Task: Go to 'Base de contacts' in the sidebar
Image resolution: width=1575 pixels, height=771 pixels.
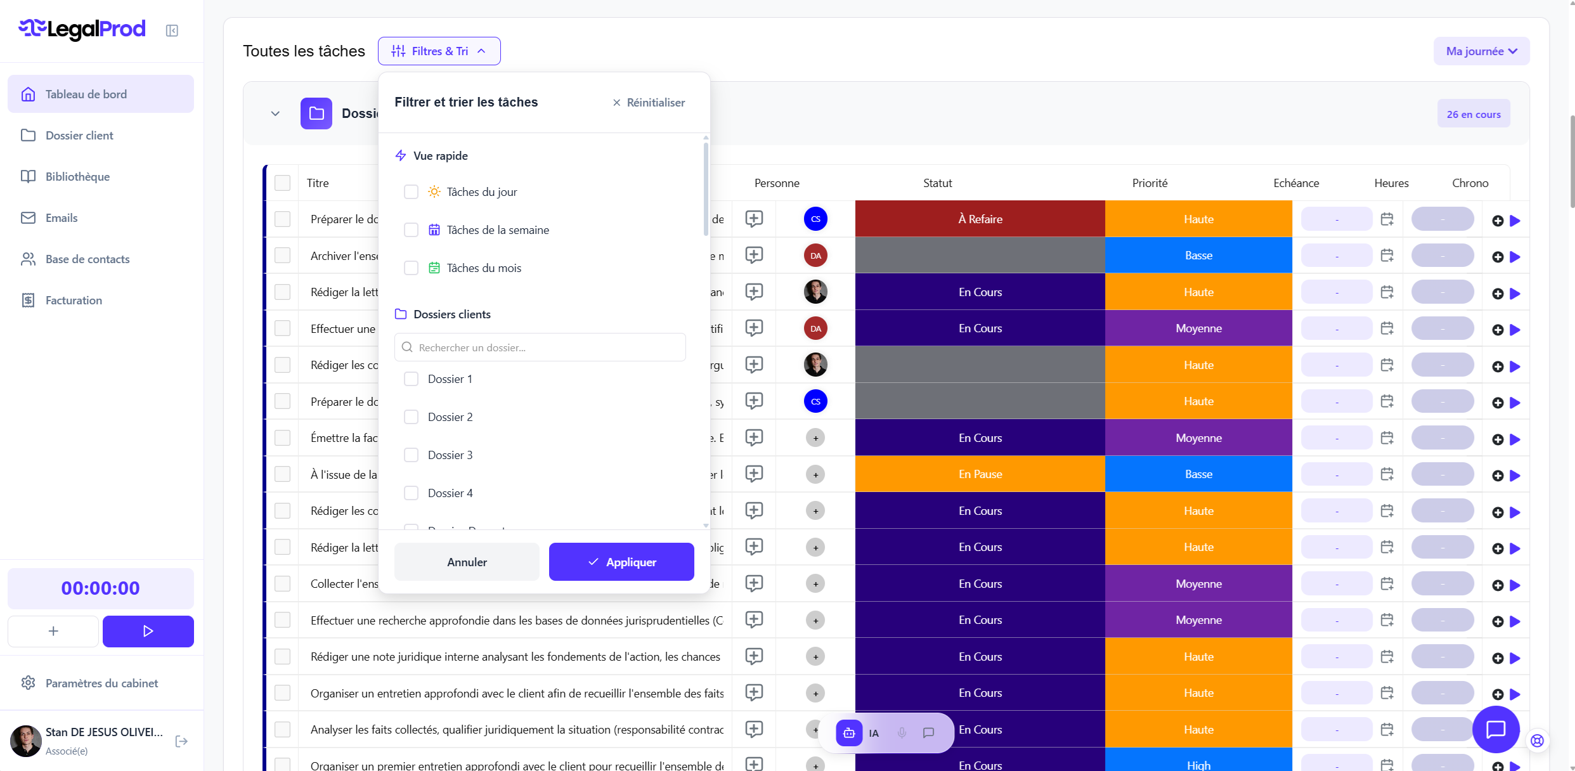Action: pos(87,259)
